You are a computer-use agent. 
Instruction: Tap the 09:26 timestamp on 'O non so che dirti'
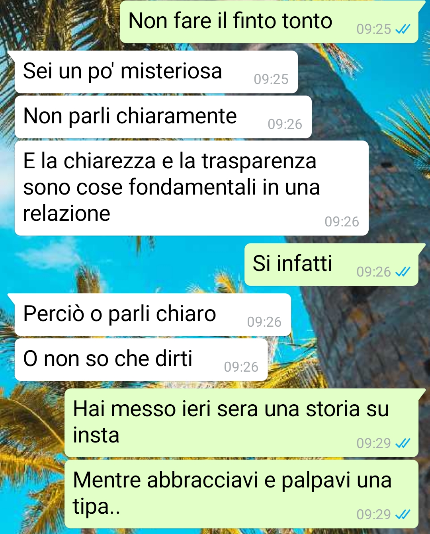click(241, 367)
